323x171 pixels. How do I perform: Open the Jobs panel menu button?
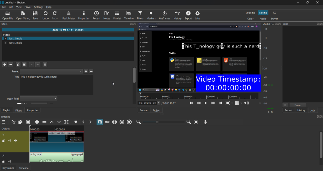tap(285, 105)
